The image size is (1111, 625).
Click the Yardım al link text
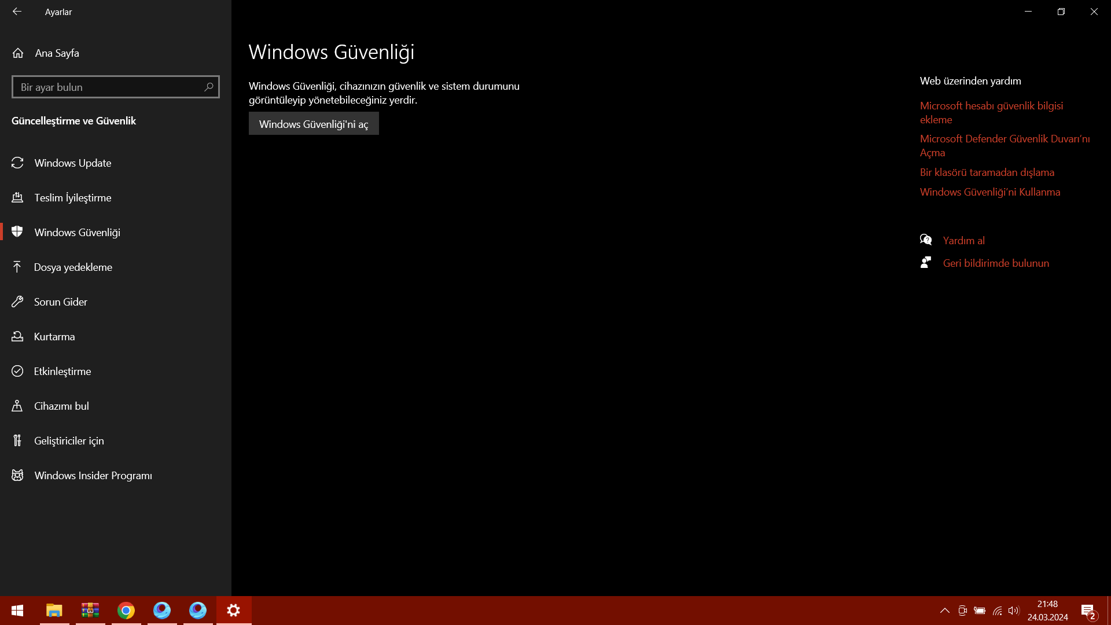click(x=964, y=241)
